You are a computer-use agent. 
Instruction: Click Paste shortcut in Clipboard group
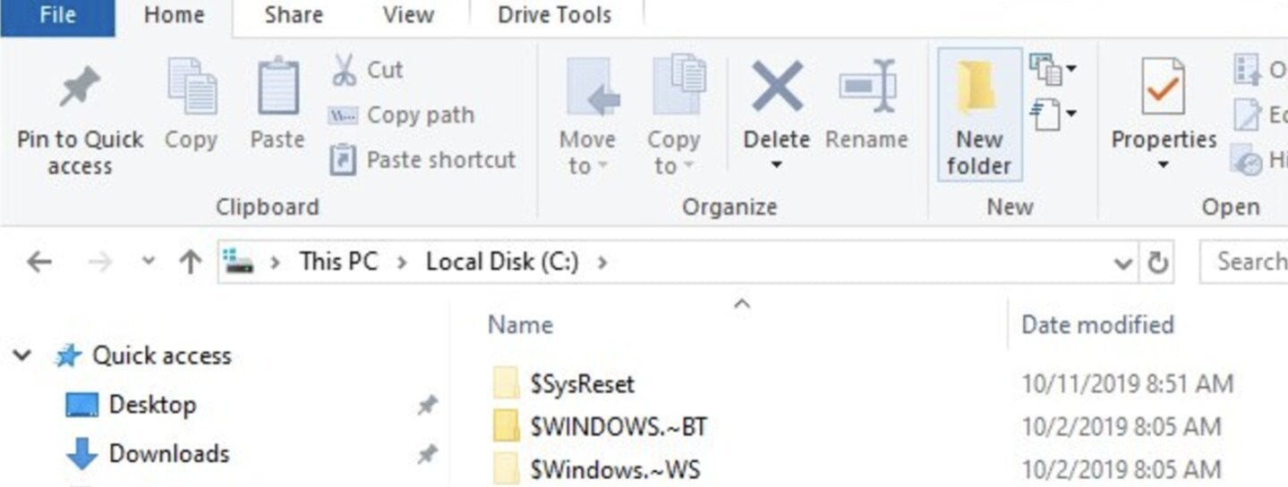click(x=422, y=160)
